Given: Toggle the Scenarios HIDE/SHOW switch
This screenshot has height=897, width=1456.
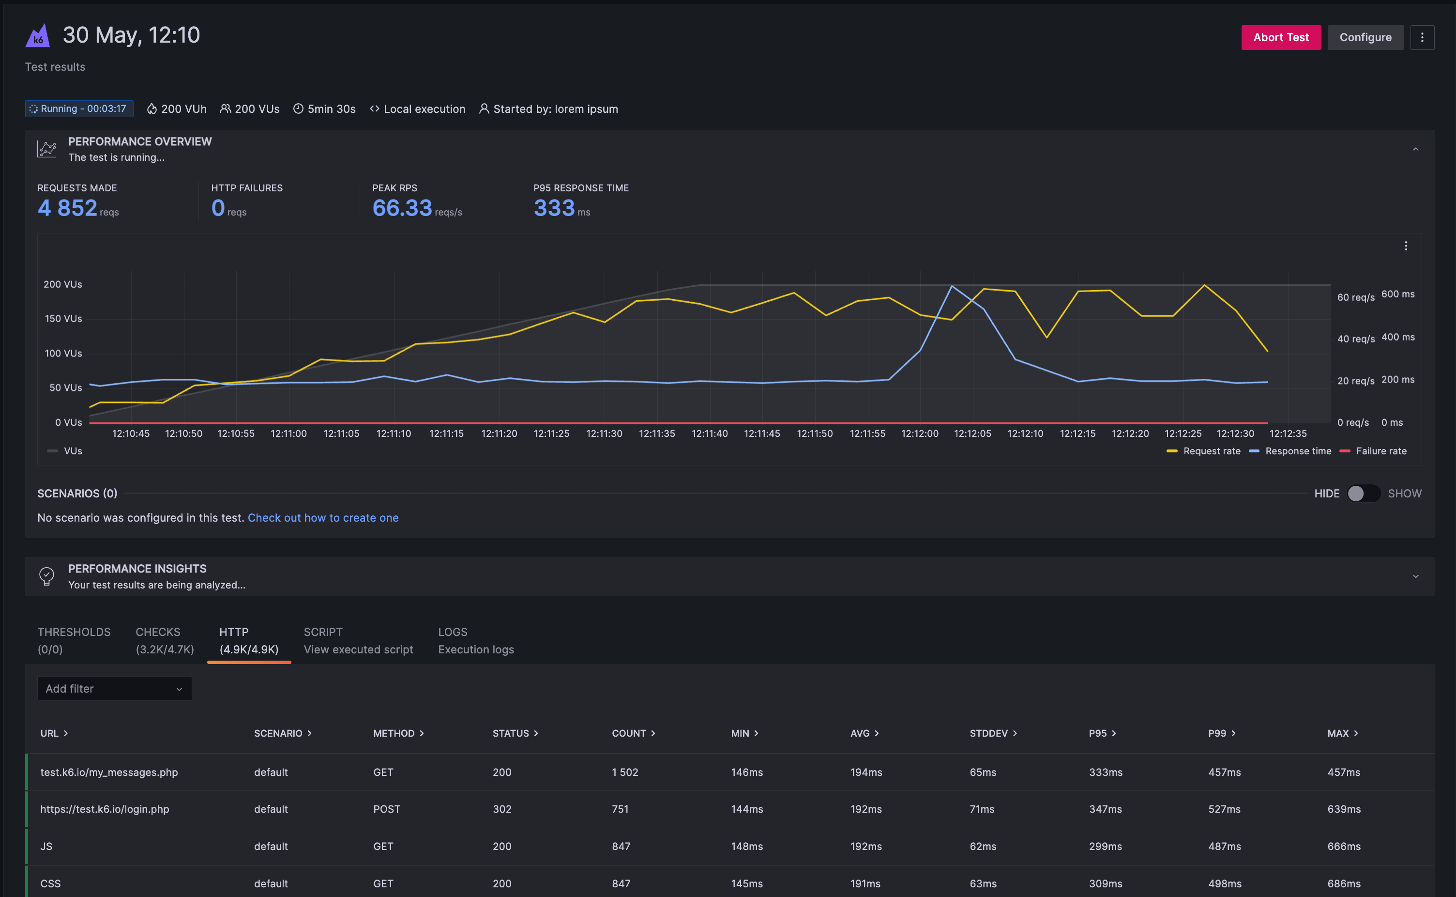Looking at the screenshot, I should pyautogui.click(x=1364, y=493).
